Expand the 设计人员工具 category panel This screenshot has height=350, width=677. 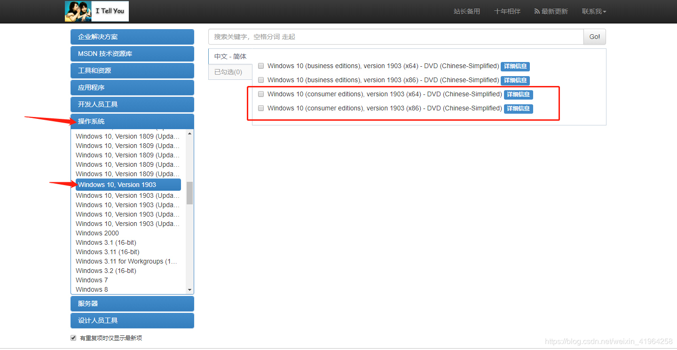coord(132,320)
